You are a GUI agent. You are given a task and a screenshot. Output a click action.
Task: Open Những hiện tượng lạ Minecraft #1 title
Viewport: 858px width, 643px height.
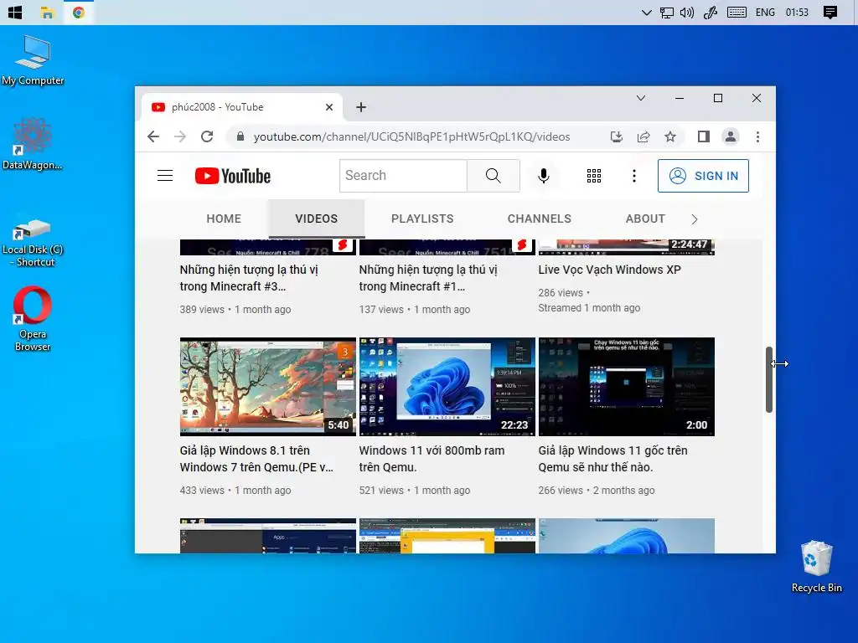coord(428,278)
